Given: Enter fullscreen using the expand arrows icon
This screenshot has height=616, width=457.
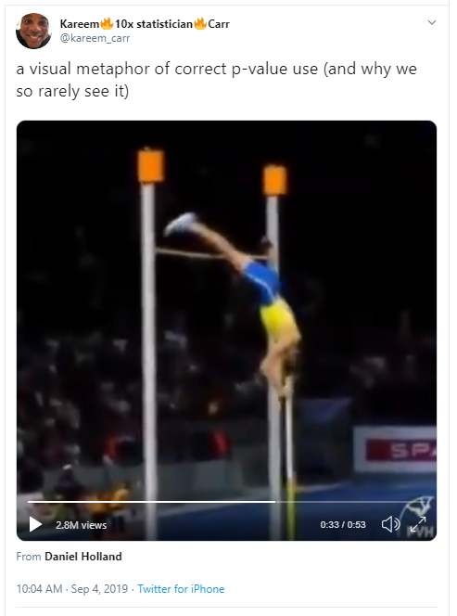Looking at the screenshot, I should coord(418,524).
